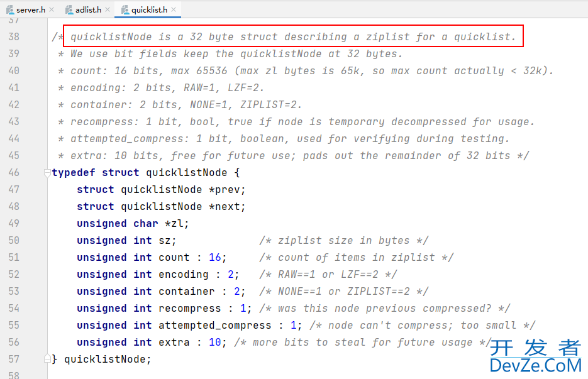Switch to the adlist.h tab
Screen dimensions: 588x379
[x=88, y=10]
